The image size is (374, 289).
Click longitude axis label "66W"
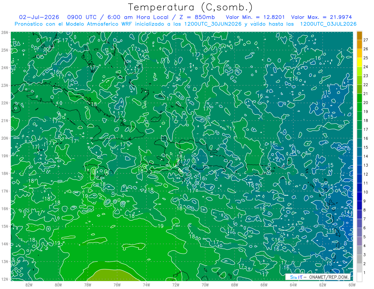click(x=264, y=285)
